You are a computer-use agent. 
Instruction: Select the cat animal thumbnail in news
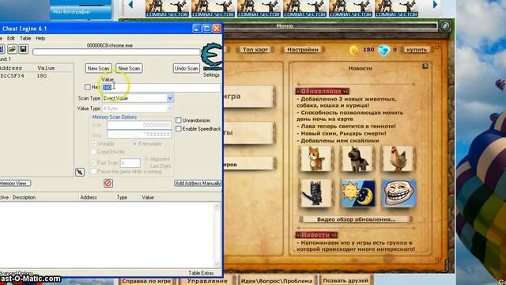pyautogui.click(x=316, y=158)
